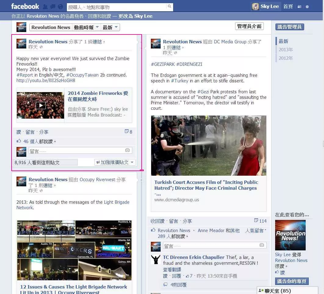The width and height of the screenshot is (324, 294).
Task: Open Anne Meador's profile link
Action: pos(211,231)
